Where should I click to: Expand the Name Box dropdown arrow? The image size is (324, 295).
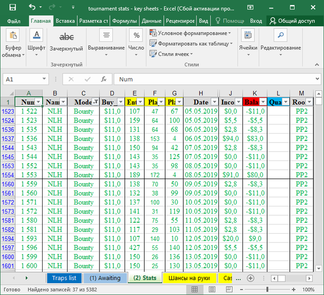[44, 79]
